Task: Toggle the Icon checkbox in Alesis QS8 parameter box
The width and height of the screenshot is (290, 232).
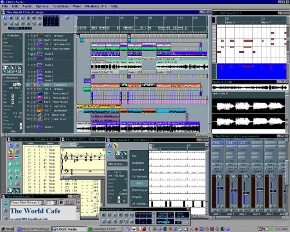Action: [14, 85]
